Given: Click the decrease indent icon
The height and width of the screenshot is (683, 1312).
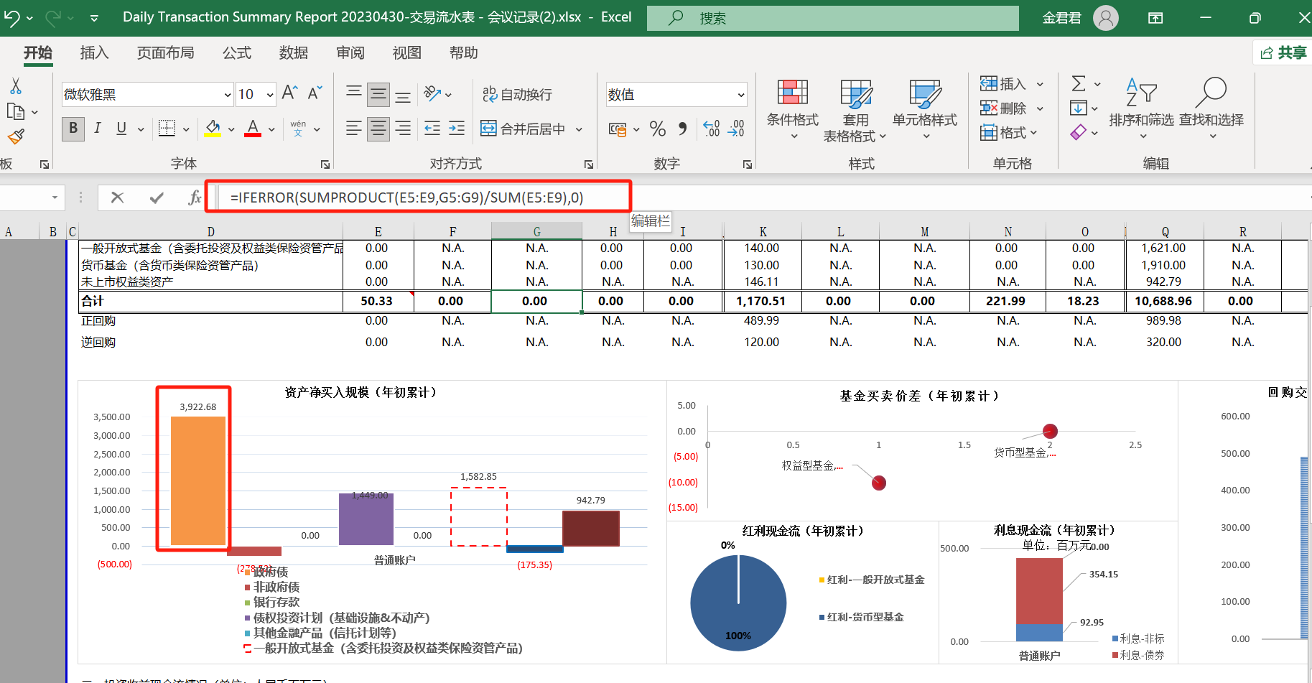Looking at the screenshot, I should pyautogui.click(x=432, y=129).
